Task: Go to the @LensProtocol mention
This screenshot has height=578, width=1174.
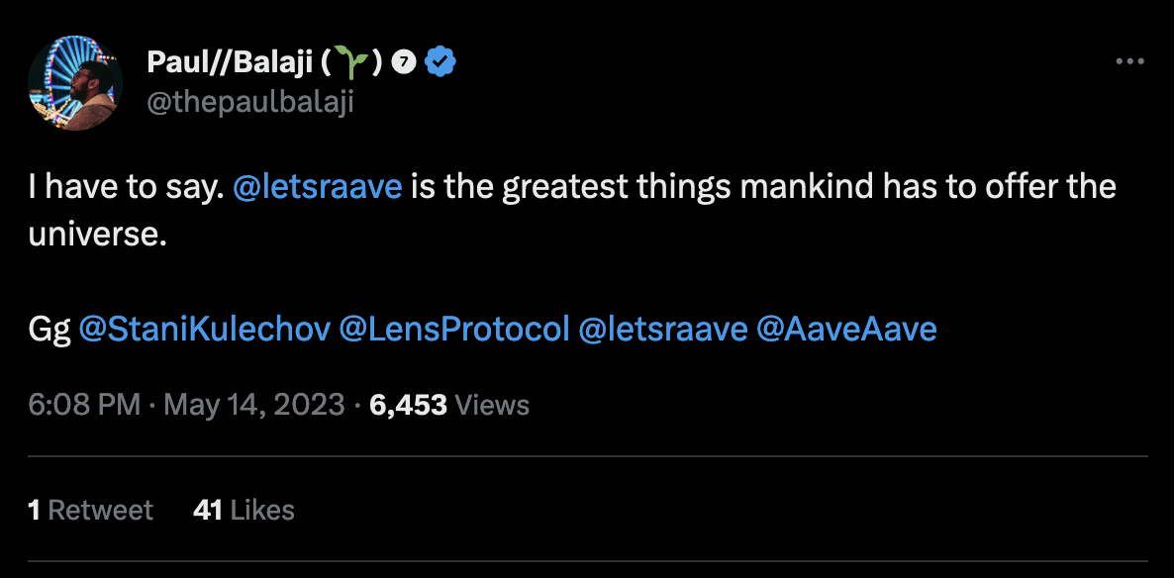Action: 454,329
